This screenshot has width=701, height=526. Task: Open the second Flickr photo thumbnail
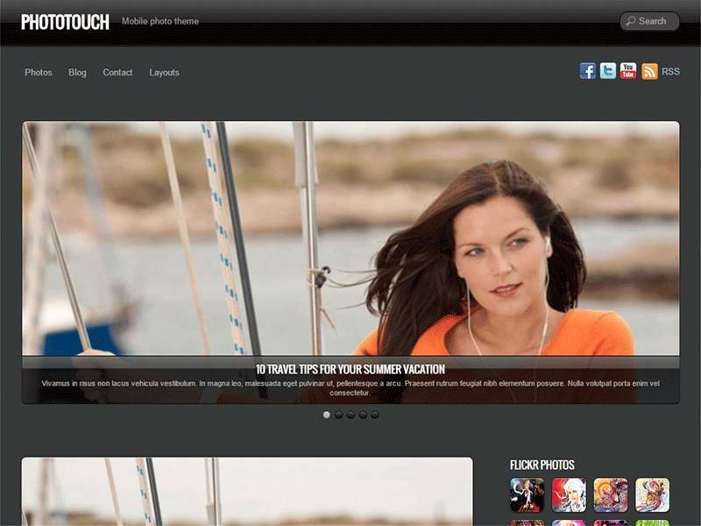point(569,494)
